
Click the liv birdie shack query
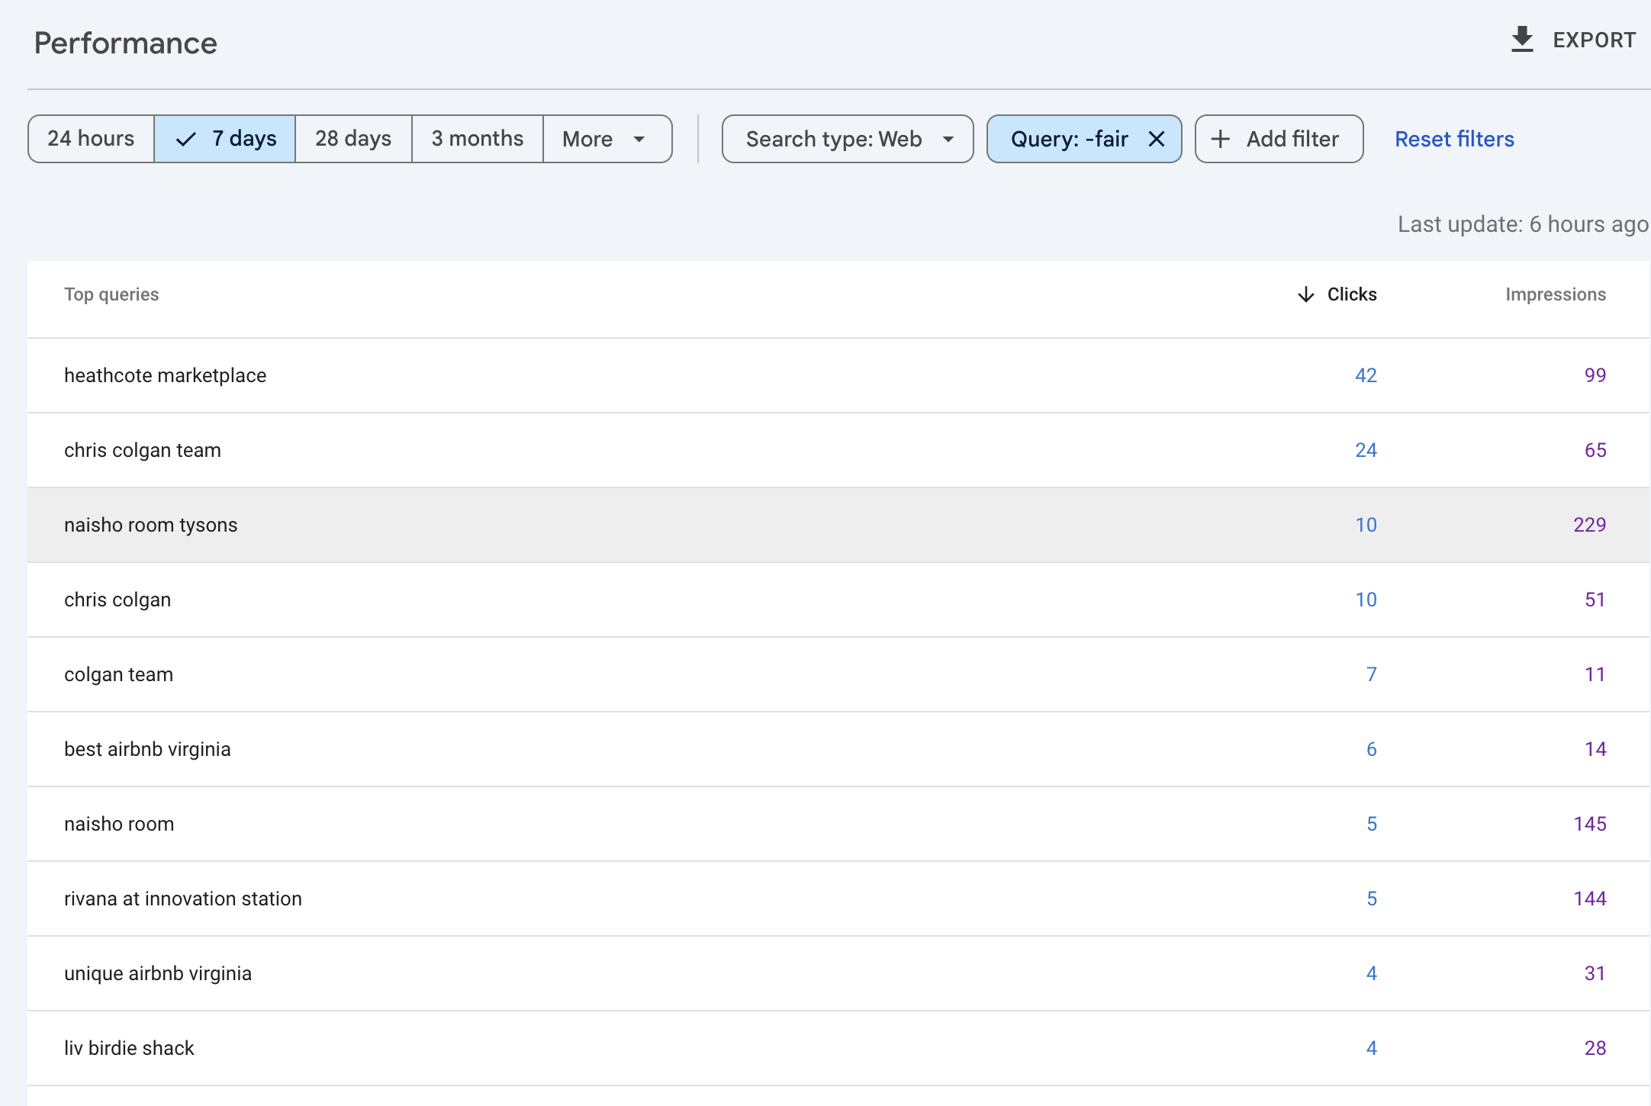click(x=130, y=1048)
